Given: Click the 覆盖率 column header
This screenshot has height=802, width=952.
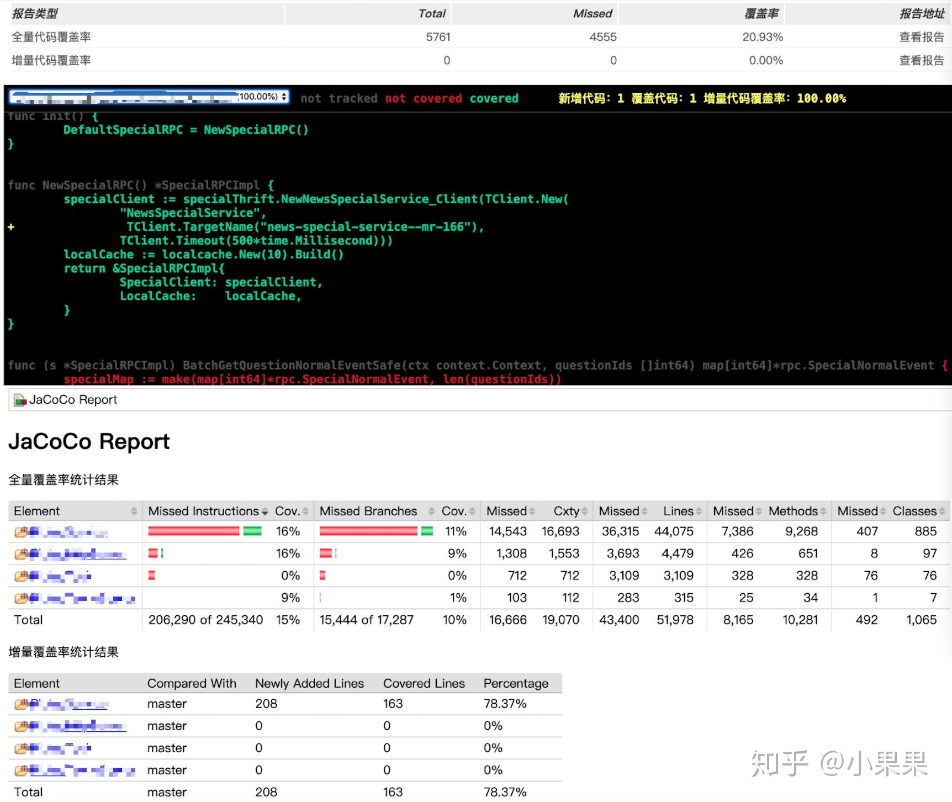Looking at the screenshot, I should click(761, 14).
